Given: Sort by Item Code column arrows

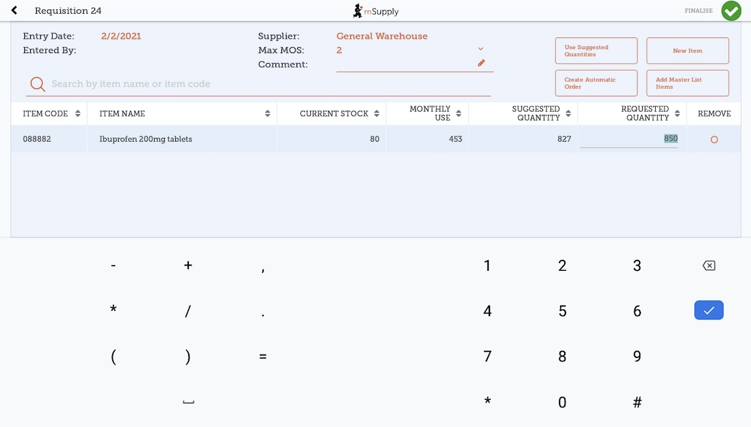Looking at the screenshot, I should point(77,113).
